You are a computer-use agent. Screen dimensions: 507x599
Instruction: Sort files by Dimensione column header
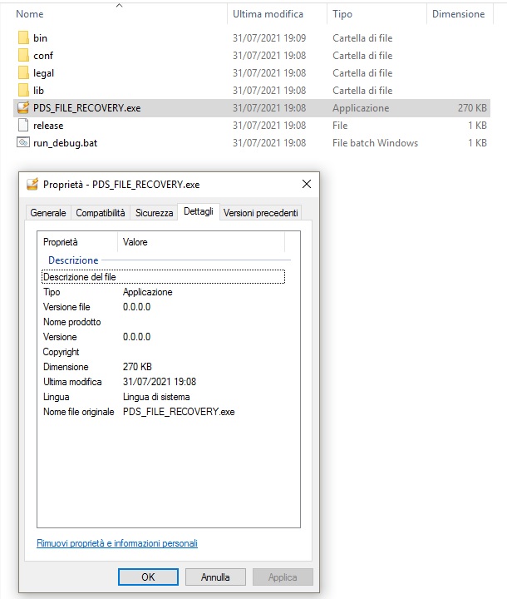point(458,14)
